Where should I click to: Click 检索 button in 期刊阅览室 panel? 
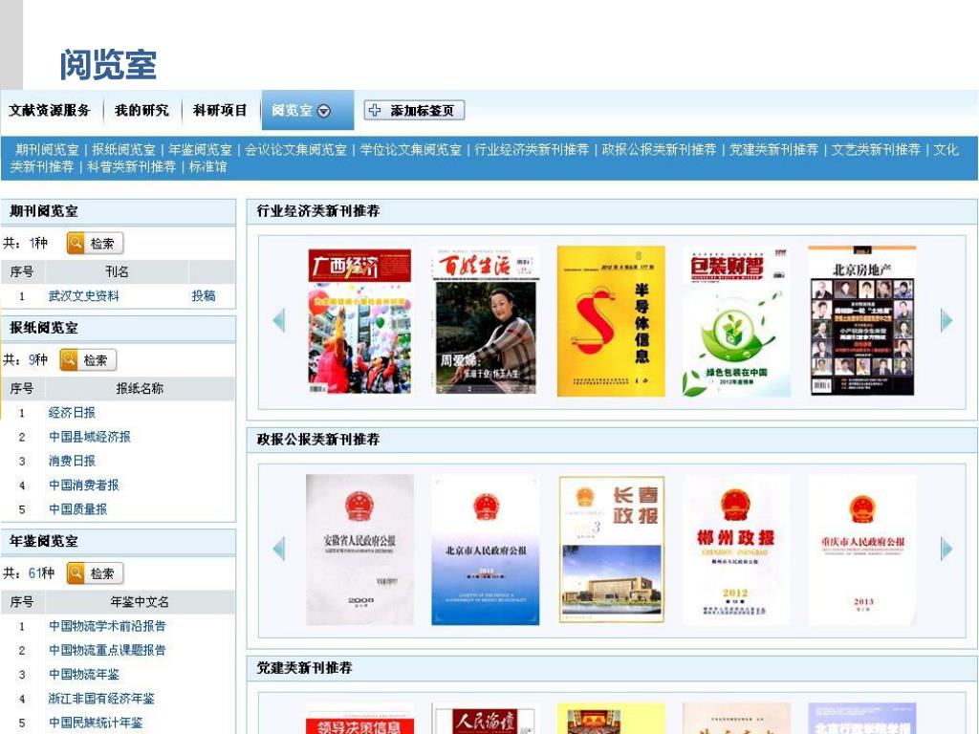coord(95,244)
